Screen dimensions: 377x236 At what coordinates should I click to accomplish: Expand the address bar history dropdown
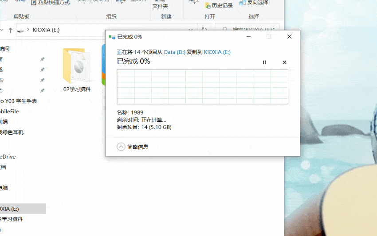click(190, 30)
